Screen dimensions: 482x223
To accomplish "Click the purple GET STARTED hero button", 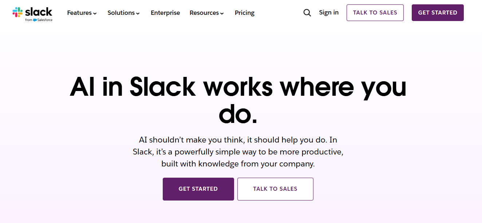I will 198,189.
